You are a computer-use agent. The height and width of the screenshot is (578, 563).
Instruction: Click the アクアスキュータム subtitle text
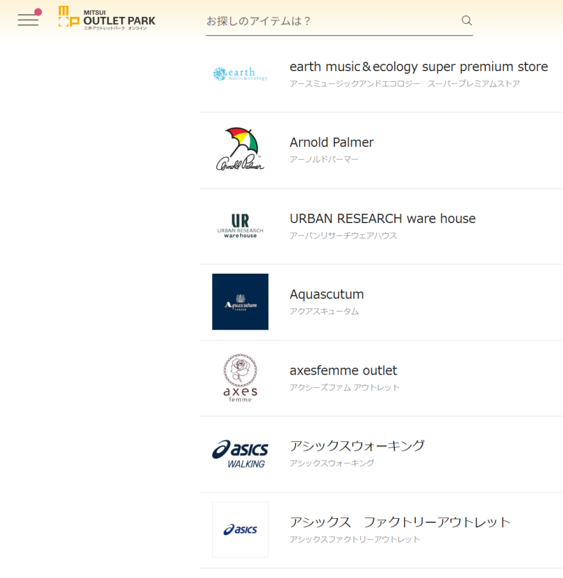[x=324, y=312]
